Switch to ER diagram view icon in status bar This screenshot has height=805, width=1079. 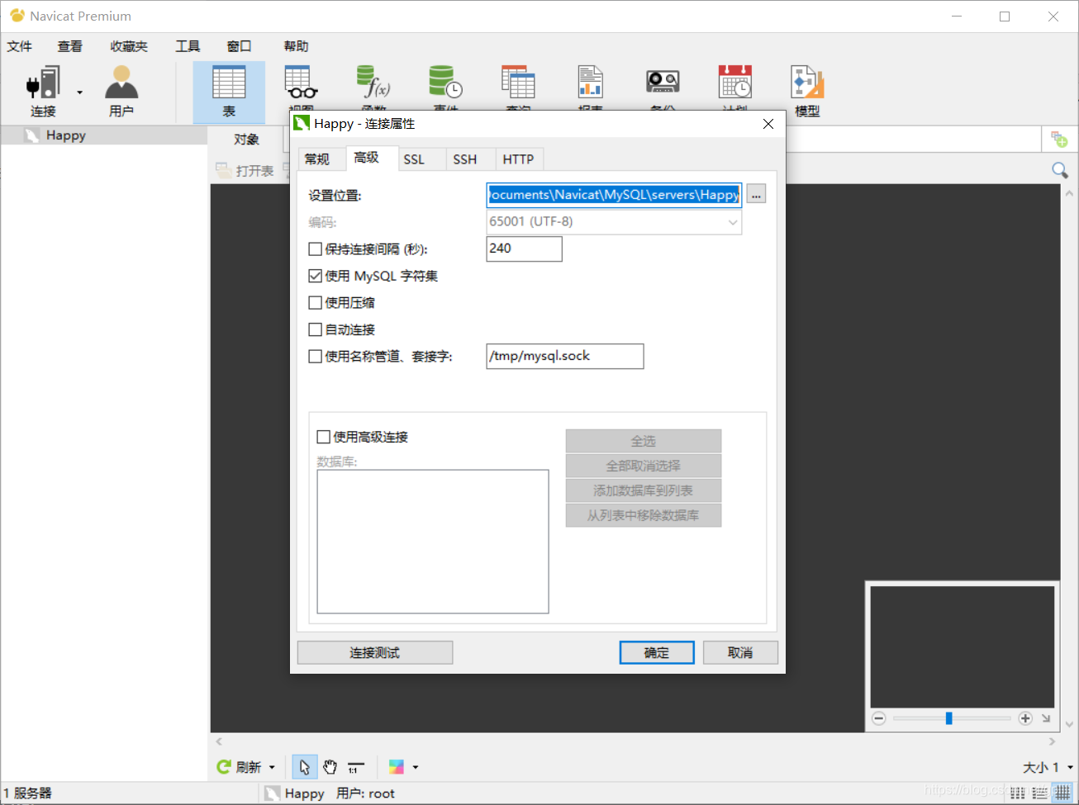1063,793
